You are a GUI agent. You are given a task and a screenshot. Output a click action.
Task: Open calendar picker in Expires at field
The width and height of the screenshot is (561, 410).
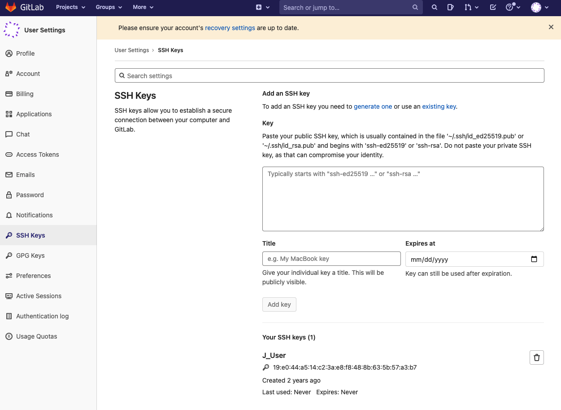[534, 259]
